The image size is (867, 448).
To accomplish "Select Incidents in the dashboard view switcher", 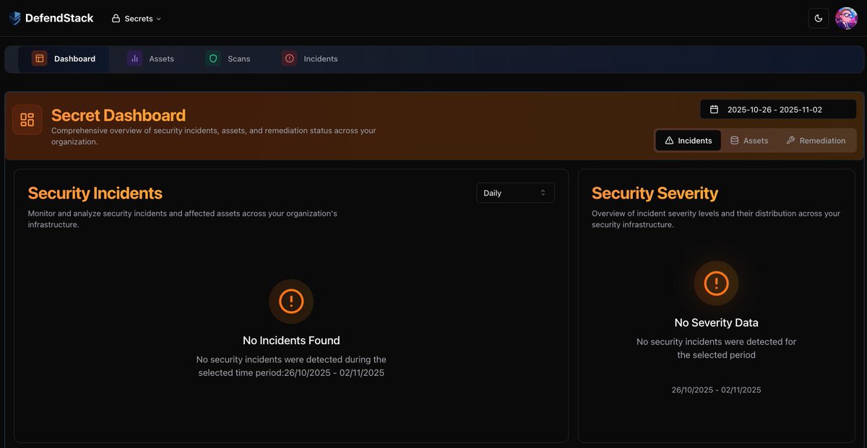I will pos(687,140).
